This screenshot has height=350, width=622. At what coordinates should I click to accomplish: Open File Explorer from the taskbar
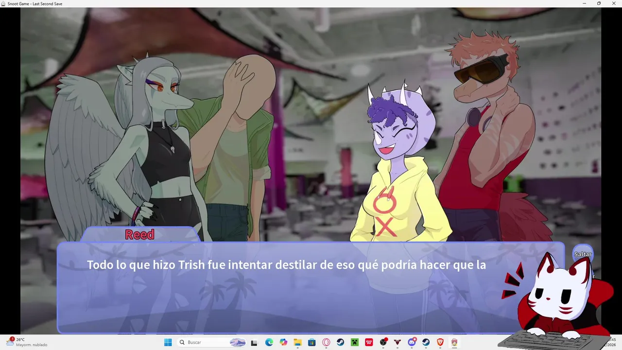tap(297, 342)
